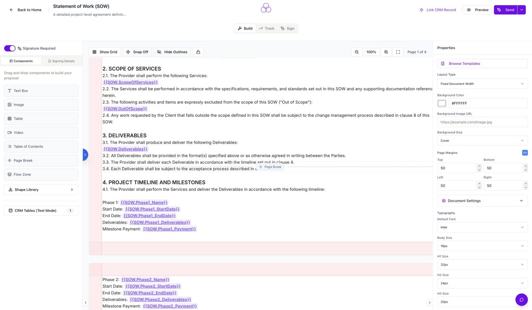Open the Background Size Cover dropdown
532x310 pixels.
click(x=482, y=140)
